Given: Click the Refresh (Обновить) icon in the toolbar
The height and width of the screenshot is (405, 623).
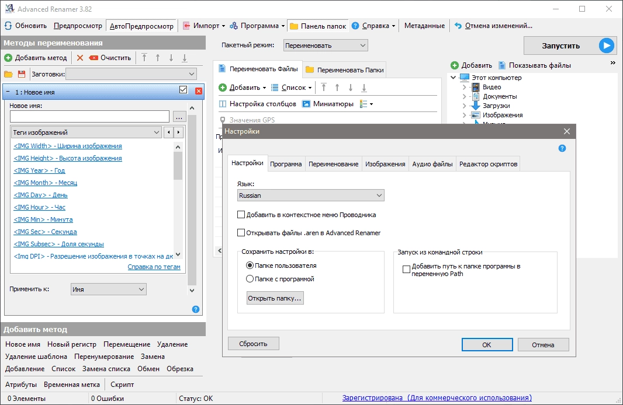Looking at the screenshot, I should pyautogui.click(x=8, y=26).
